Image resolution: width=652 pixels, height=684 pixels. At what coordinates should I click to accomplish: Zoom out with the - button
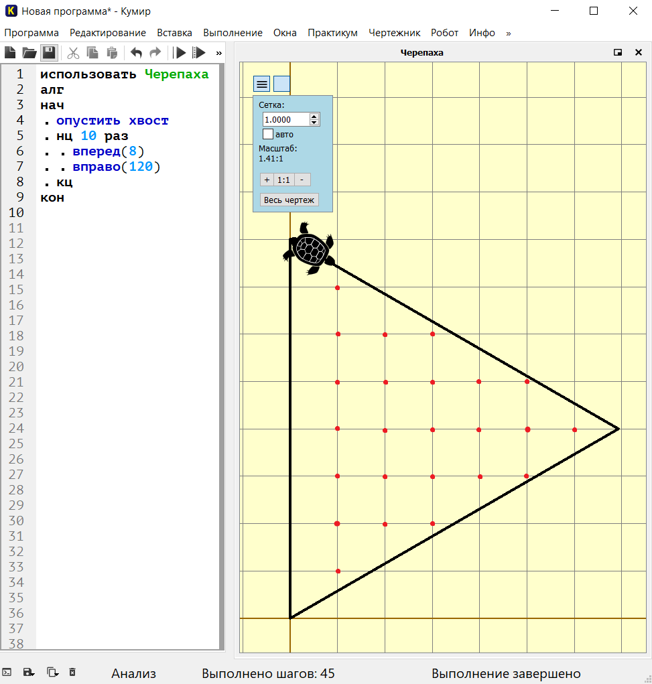click(x=302, y=180)
